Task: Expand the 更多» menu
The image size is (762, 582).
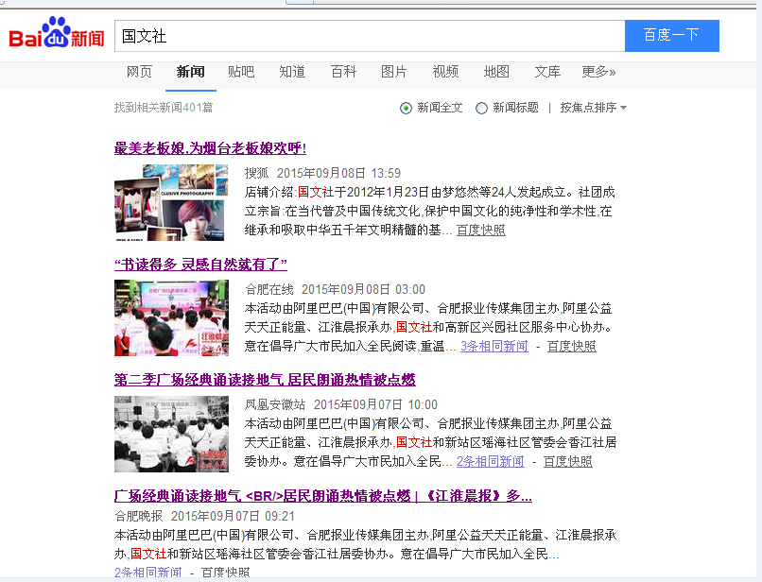Action: 598,72
